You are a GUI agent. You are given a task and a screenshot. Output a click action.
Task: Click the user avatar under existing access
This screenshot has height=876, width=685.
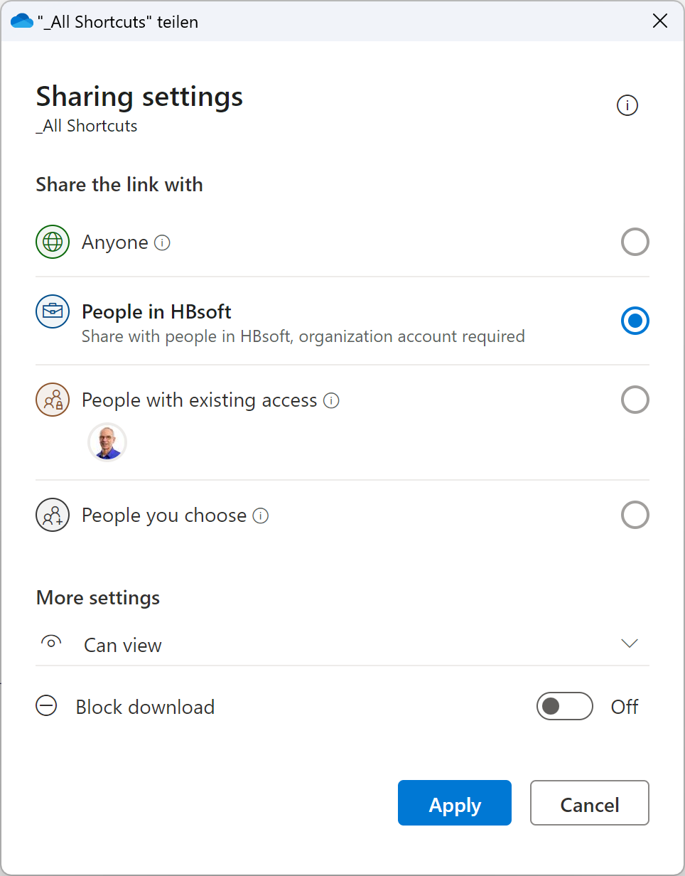coord(107,442)
